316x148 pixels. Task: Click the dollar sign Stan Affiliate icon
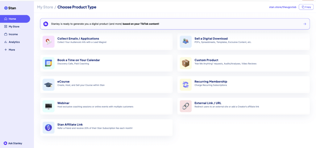point(48,128)
